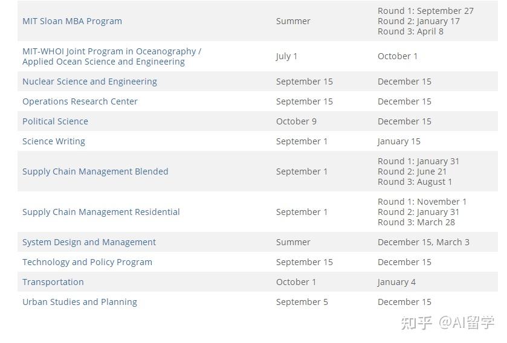Select the Operations Research Center link
This screenshot has width=507, height=343.
[x=80, y=101]
